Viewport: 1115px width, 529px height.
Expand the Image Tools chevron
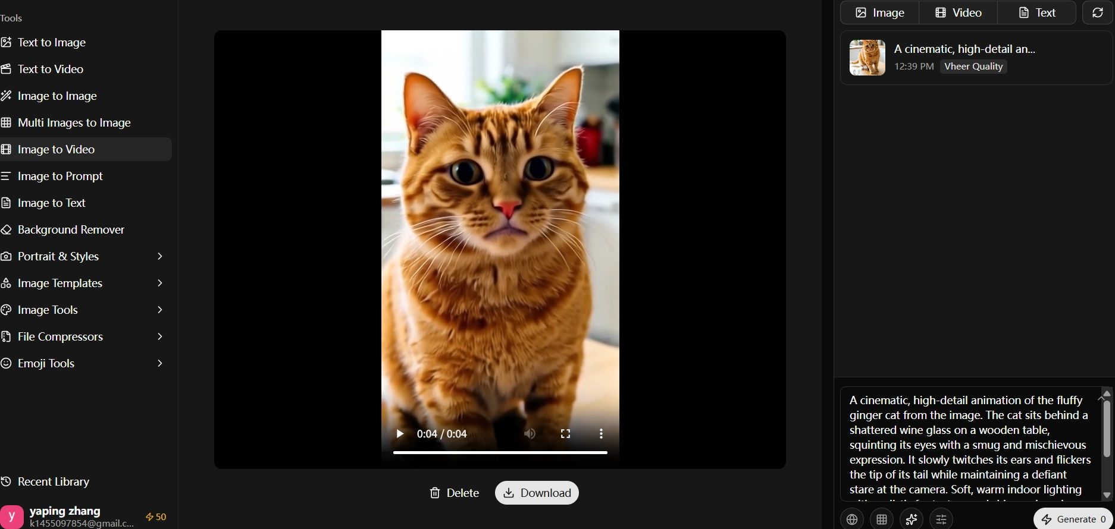[159, 310]
